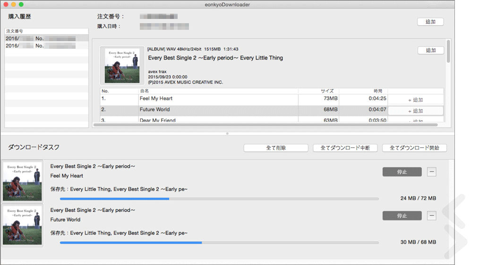The width and height of the screenshot is (496, 265).
Task: Click the horizontal scrollbar under the track table
Action: coord(265,125)
